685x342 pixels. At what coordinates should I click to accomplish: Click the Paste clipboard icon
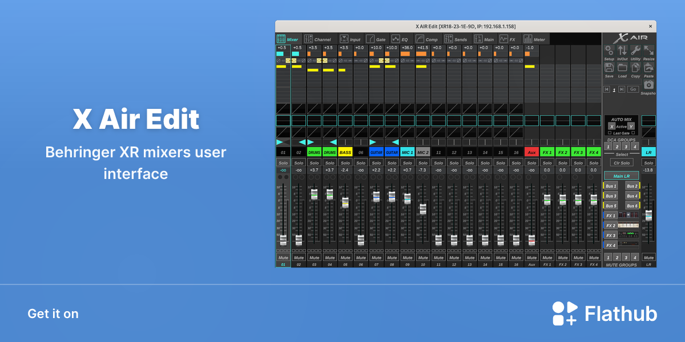click(648, 67)
